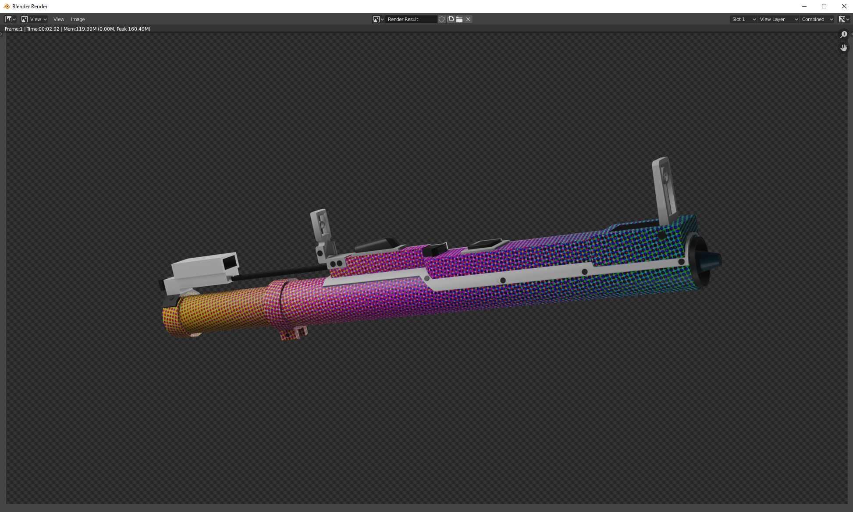Toggle fake user shield icon
Screen dimensions: 853x512
tap(442, 19)
